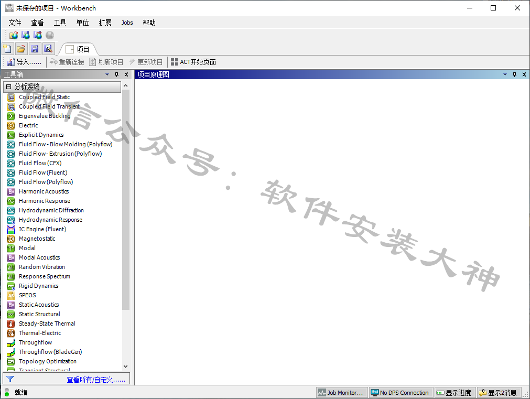Collapse the 分析系统 section
Viewport: 530px width, 399px height.
coord(9,87)
